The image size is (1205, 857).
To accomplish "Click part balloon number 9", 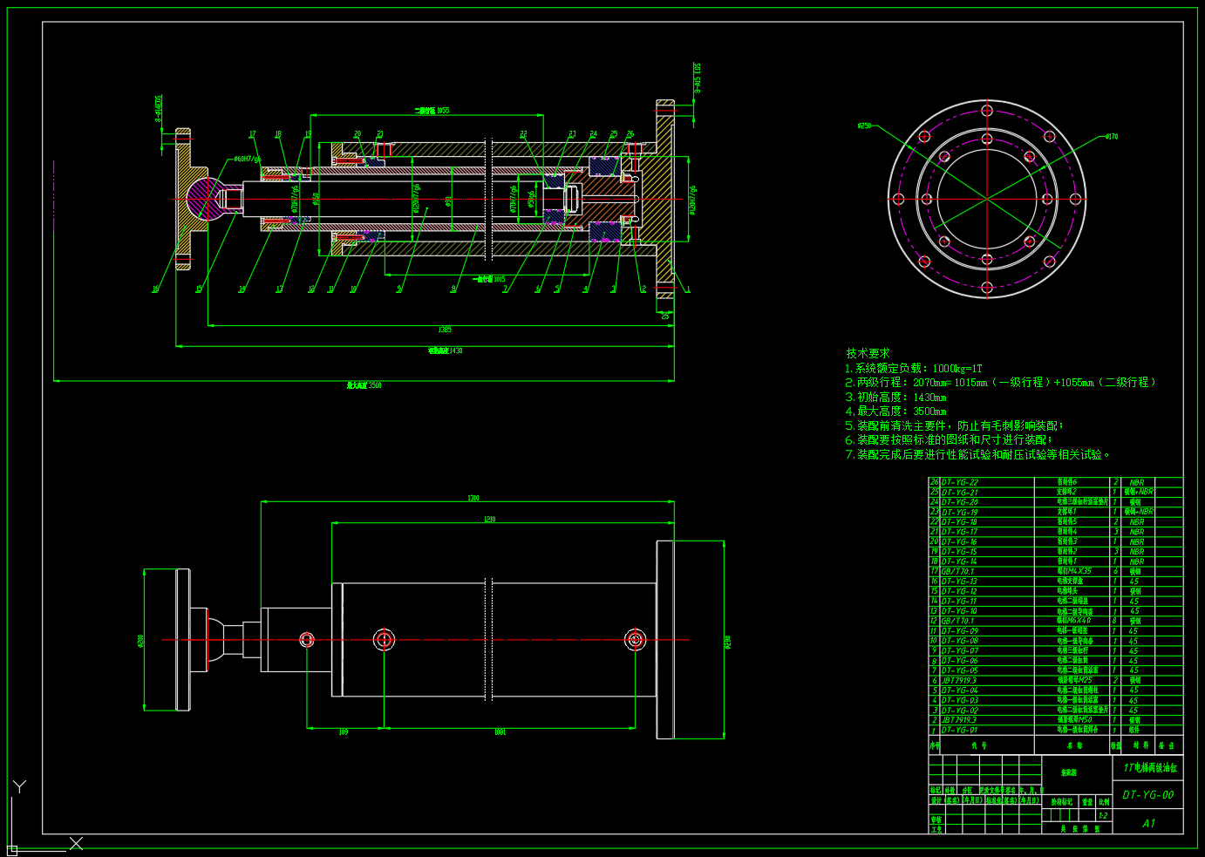I will click(399, 289).
